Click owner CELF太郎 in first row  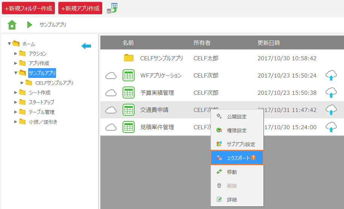coord(206,58)
